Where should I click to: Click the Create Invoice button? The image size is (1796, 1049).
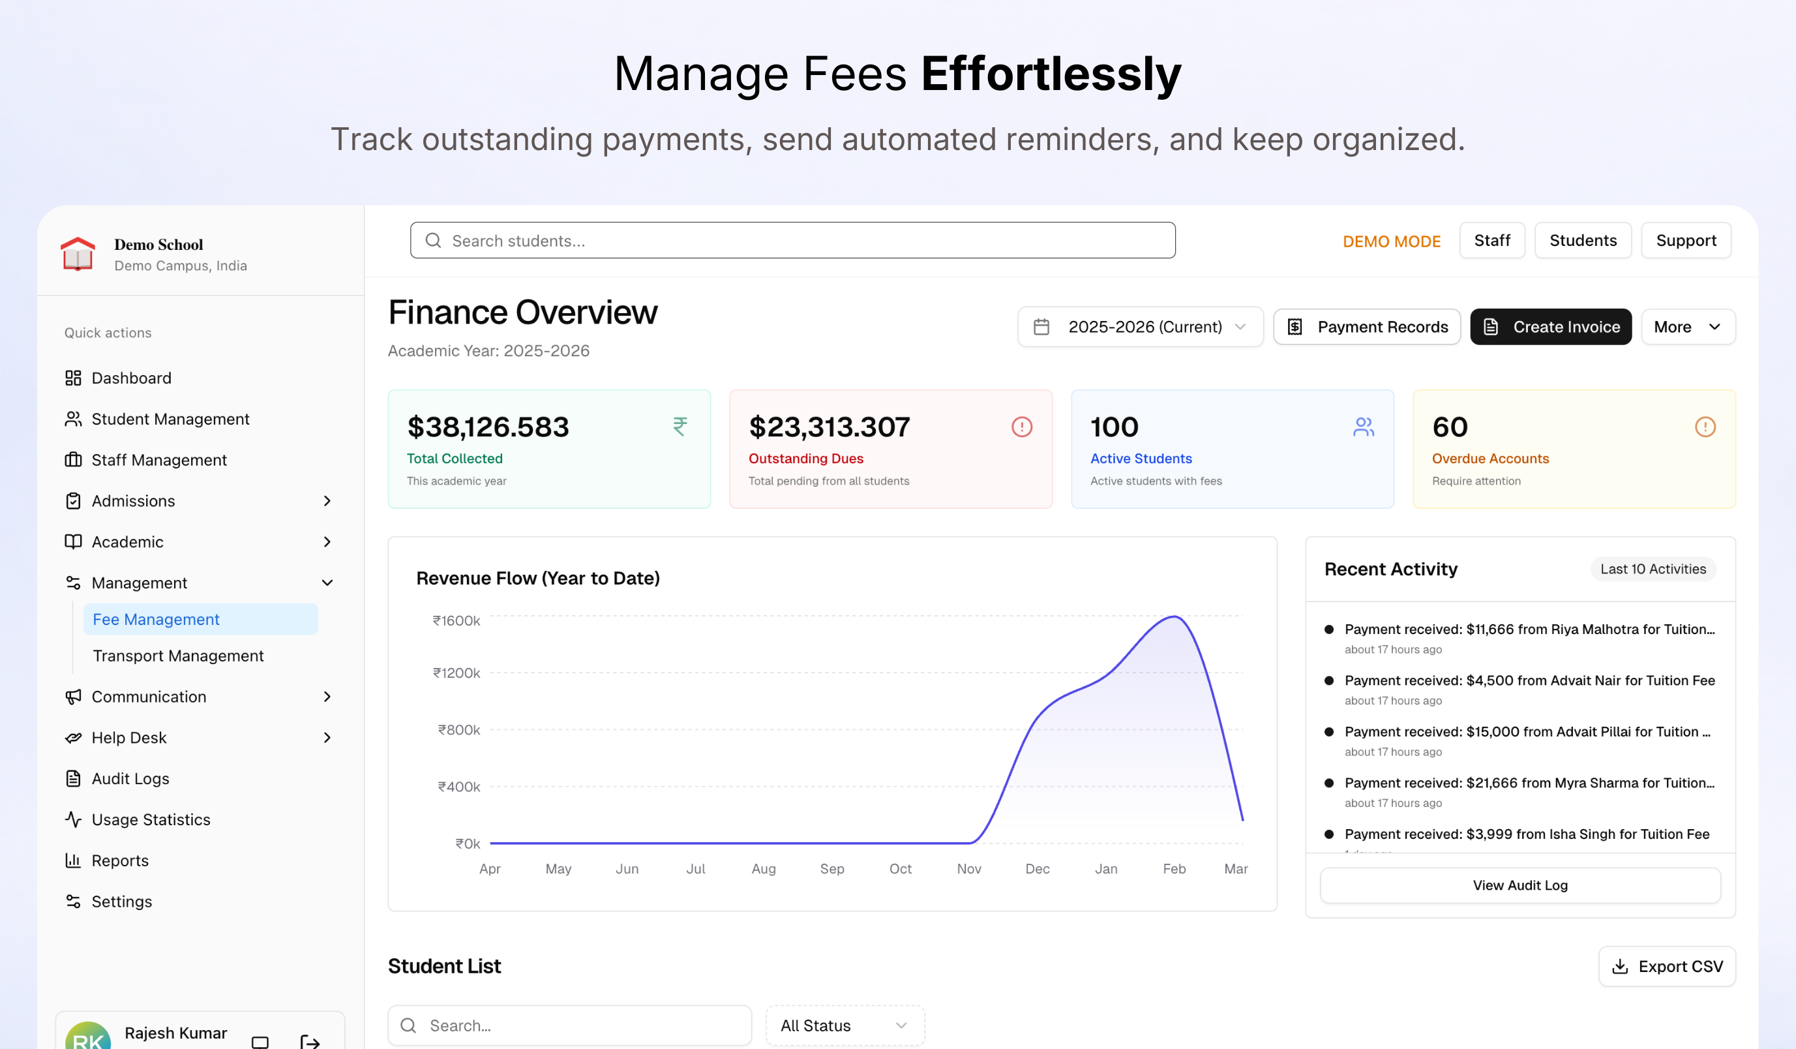pos(1550,327)
